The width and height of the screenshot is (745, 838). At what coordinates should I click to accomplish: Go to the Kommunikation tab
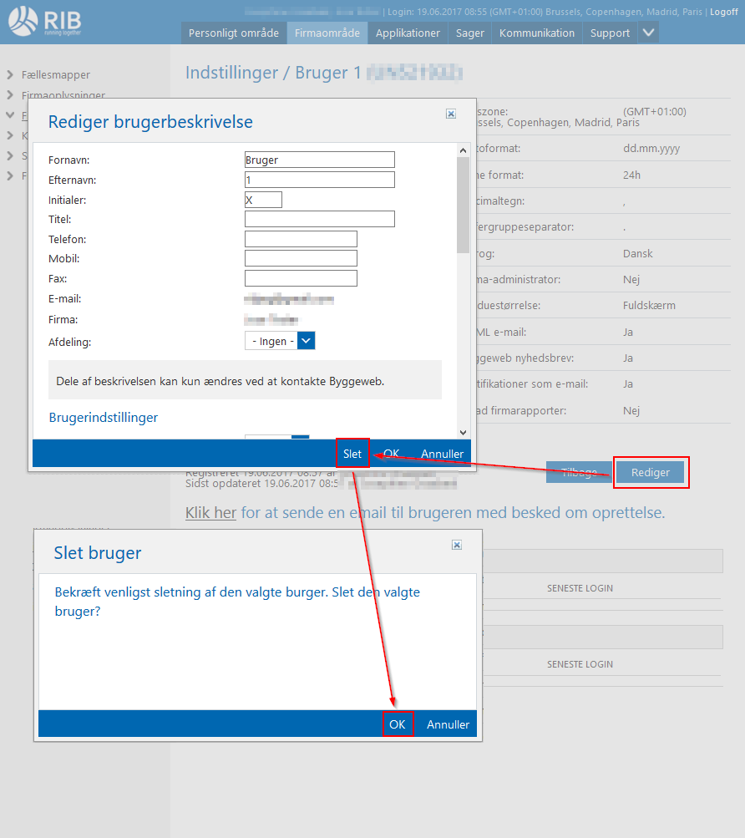pyautogui.click(x=537, y=33)
